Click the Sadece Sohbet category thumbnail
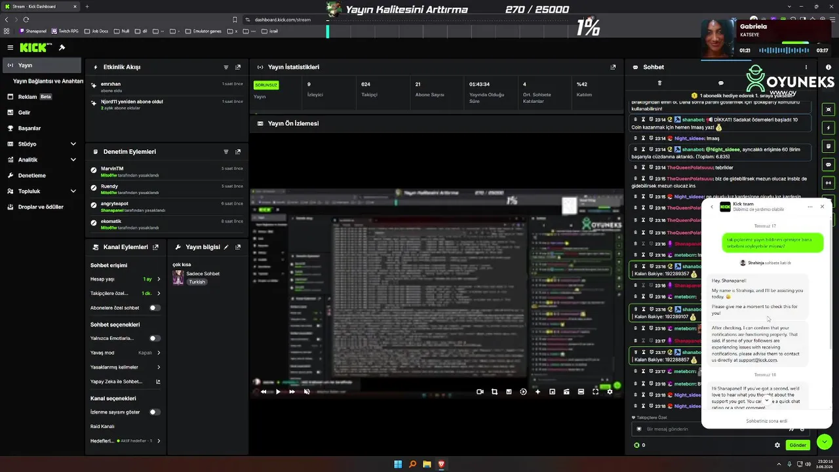839x472 pixels. (x=178, y=278)
